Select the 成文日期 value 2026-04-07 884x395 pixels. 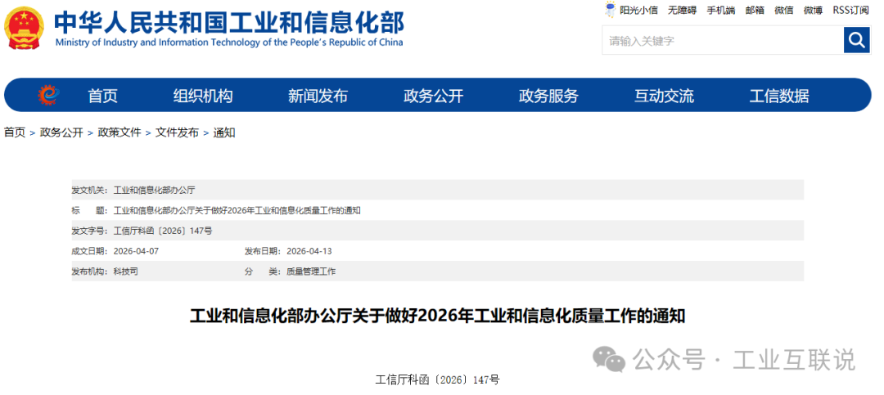(x=136, y=251)
